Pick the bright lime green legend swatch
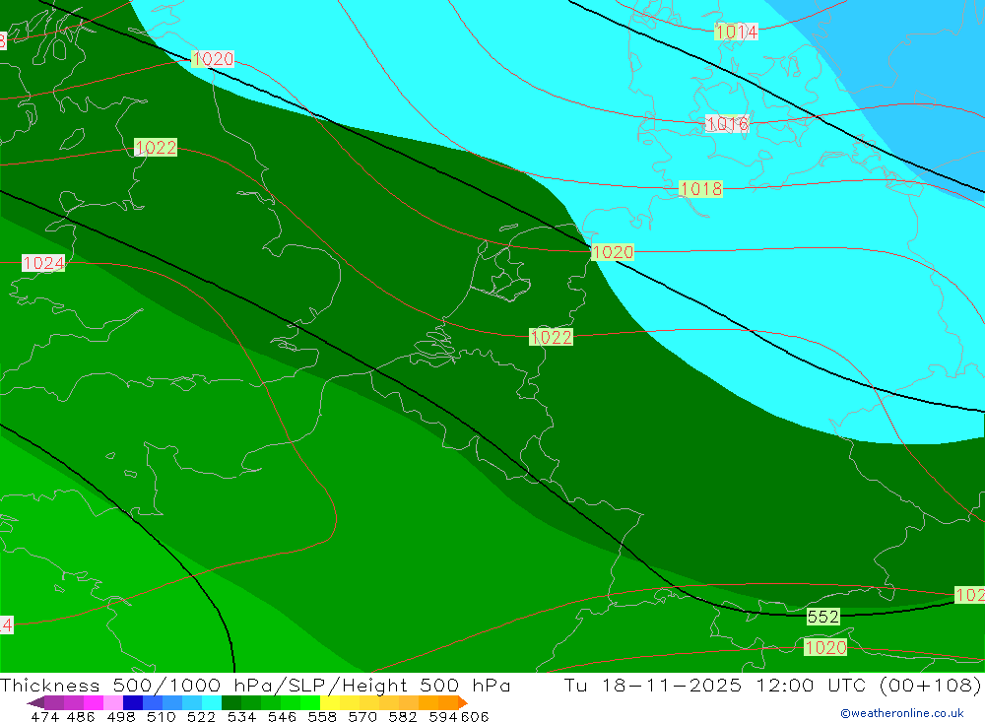 (310, 702)
